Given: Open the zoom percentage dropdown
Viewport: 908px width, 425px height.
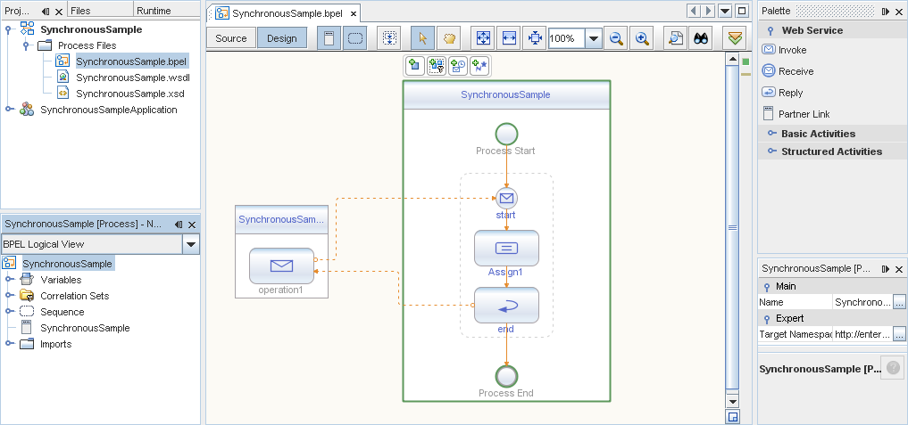Looking at the screenshot, I should coord(593,38).
